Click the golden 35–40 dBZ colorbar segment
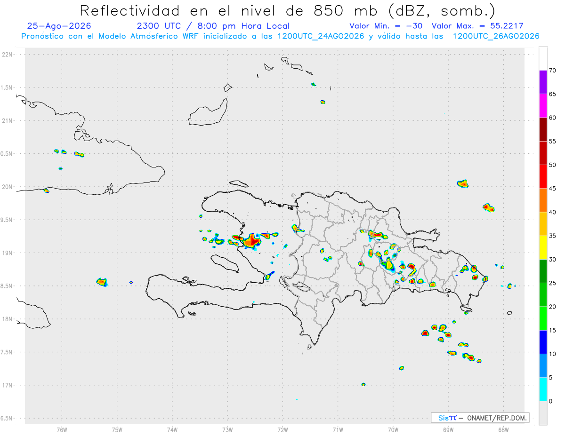This screenshot has height=436, width=565. click(543, 224)
